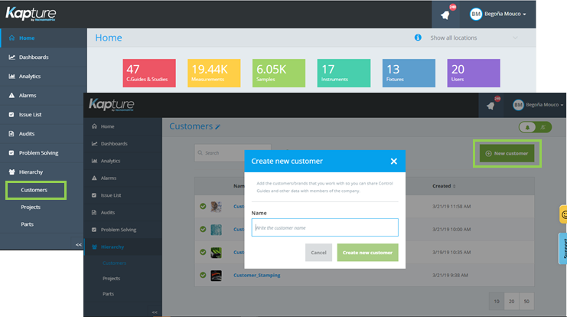Open notifications bell in back window header
Image resolution: width=567 pixels, height=317 pixels.
445,15
